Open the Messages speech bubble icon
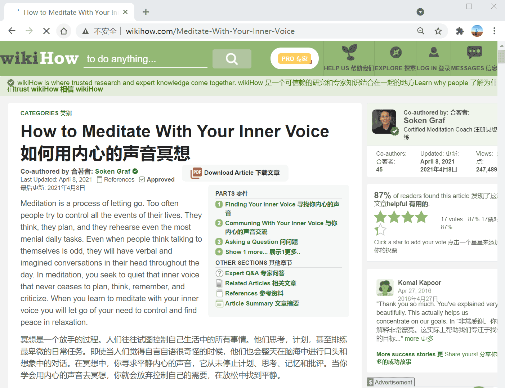 click(474, 53)
